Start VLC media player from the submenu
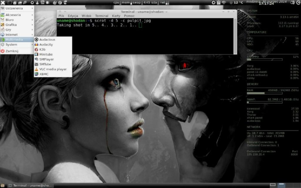 (x=53, y=69)
